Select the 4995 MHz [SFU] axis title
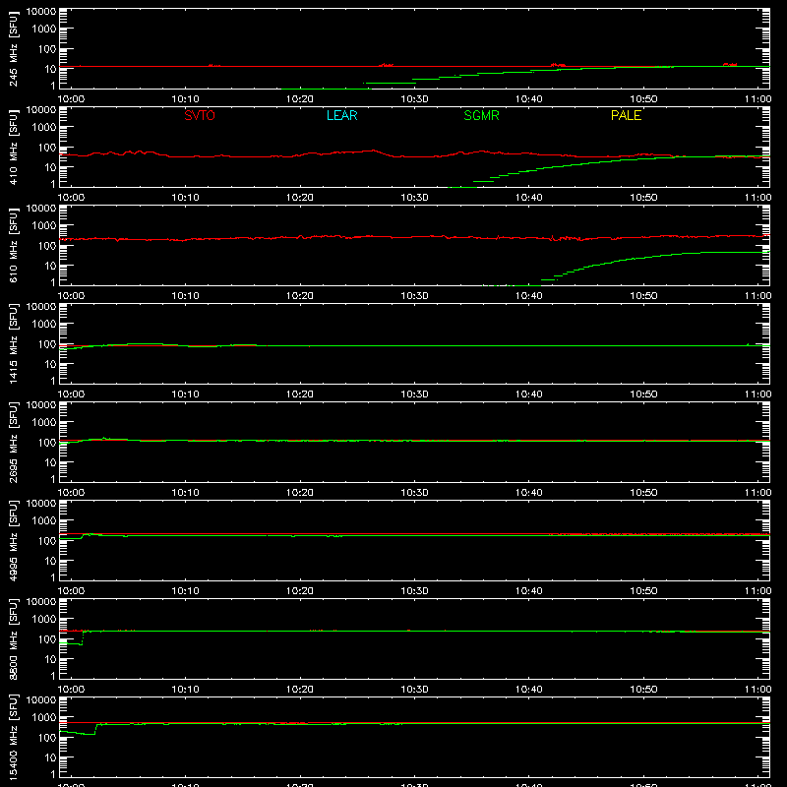Screen dimensions: 787x787 pos(13,541)
